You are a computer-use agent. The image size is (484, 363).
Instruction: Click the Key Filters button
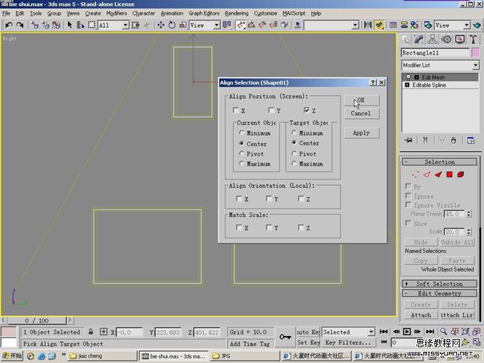[348, 342]
